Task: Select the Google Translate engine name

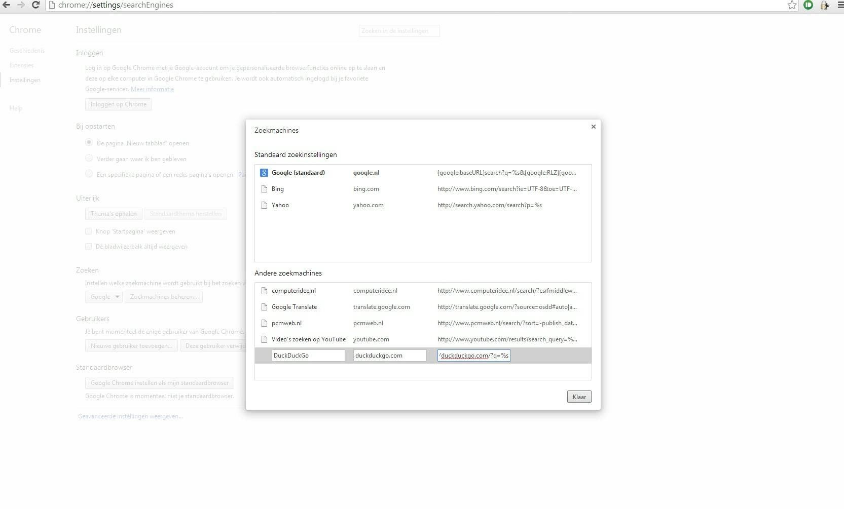Action: point(294,307)
